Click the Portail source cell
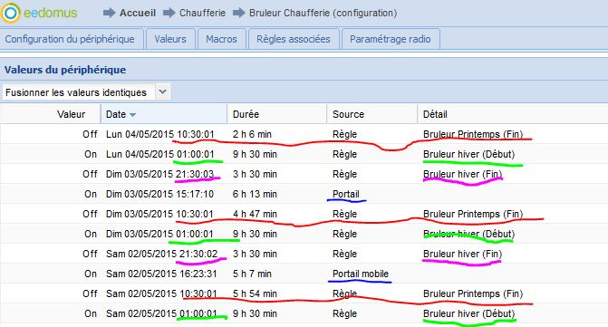Screen dimensions: 608x327 pyautogui.click(x=346, y=194)
